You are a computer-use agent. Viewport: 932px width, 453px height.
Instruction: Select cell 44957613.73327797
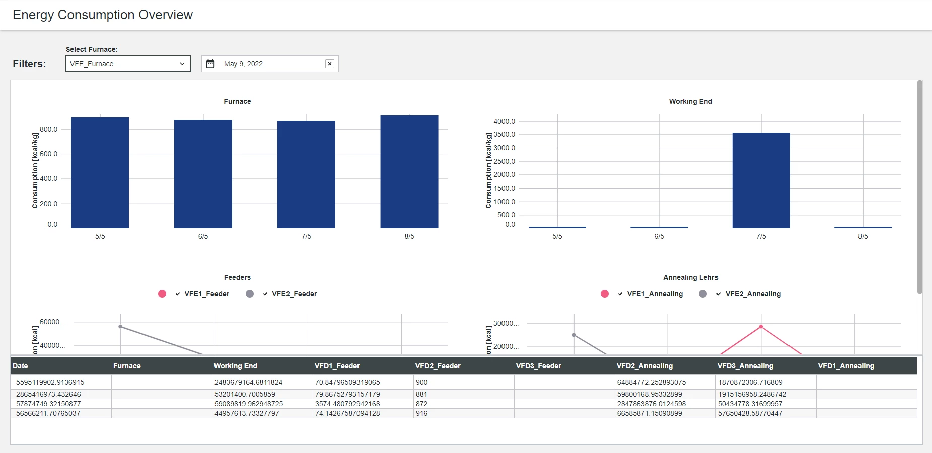click(x=262, y=413)
